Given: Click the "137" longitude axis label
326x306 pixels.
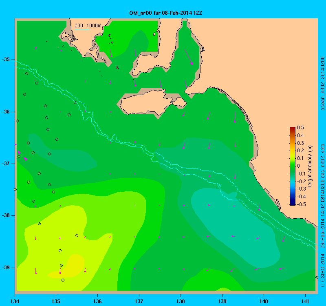Looking at the screenshot, I should (x=139, y=301).
